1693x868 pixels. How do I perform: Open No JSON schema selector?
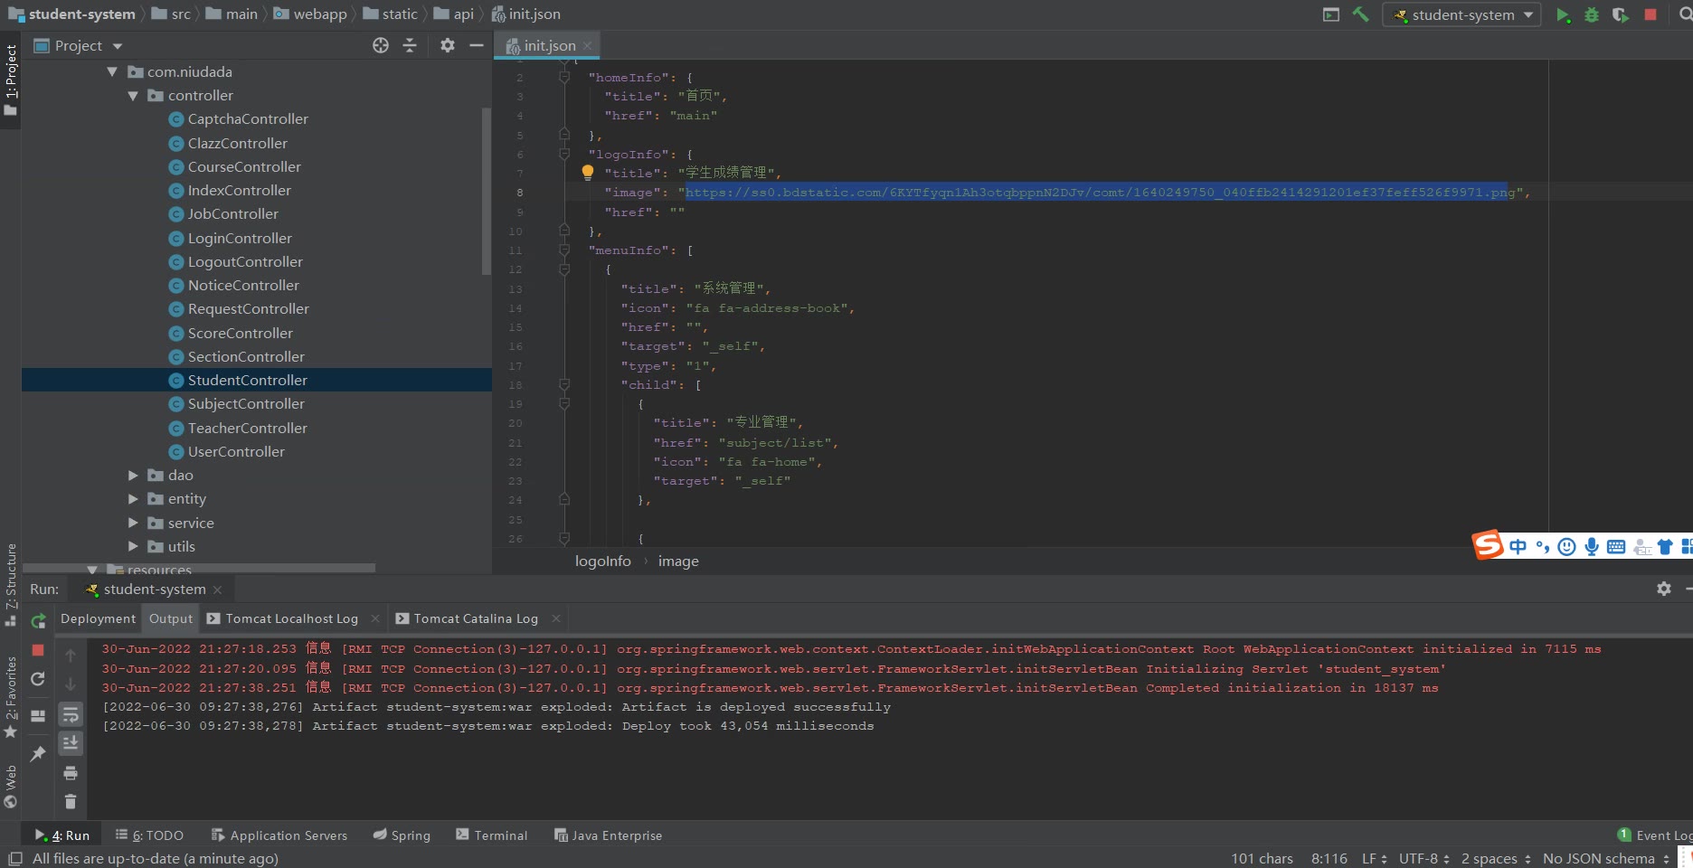(x=1605, y=858)
